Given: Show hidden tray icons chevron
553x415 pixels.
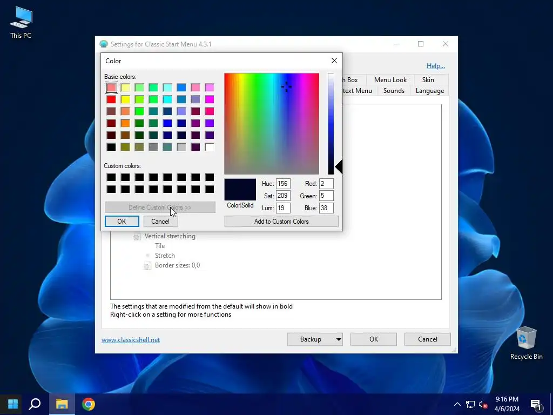Looking at the screenshot, I should point(457,404).
